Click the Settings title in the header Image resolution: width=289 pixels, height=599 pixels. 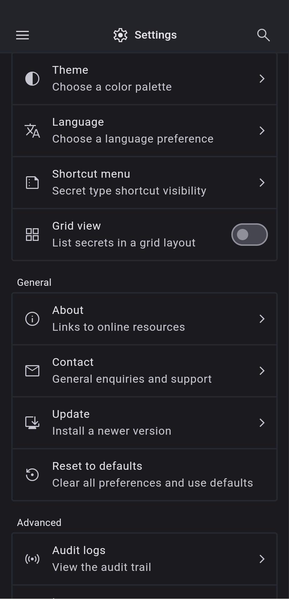156,35
